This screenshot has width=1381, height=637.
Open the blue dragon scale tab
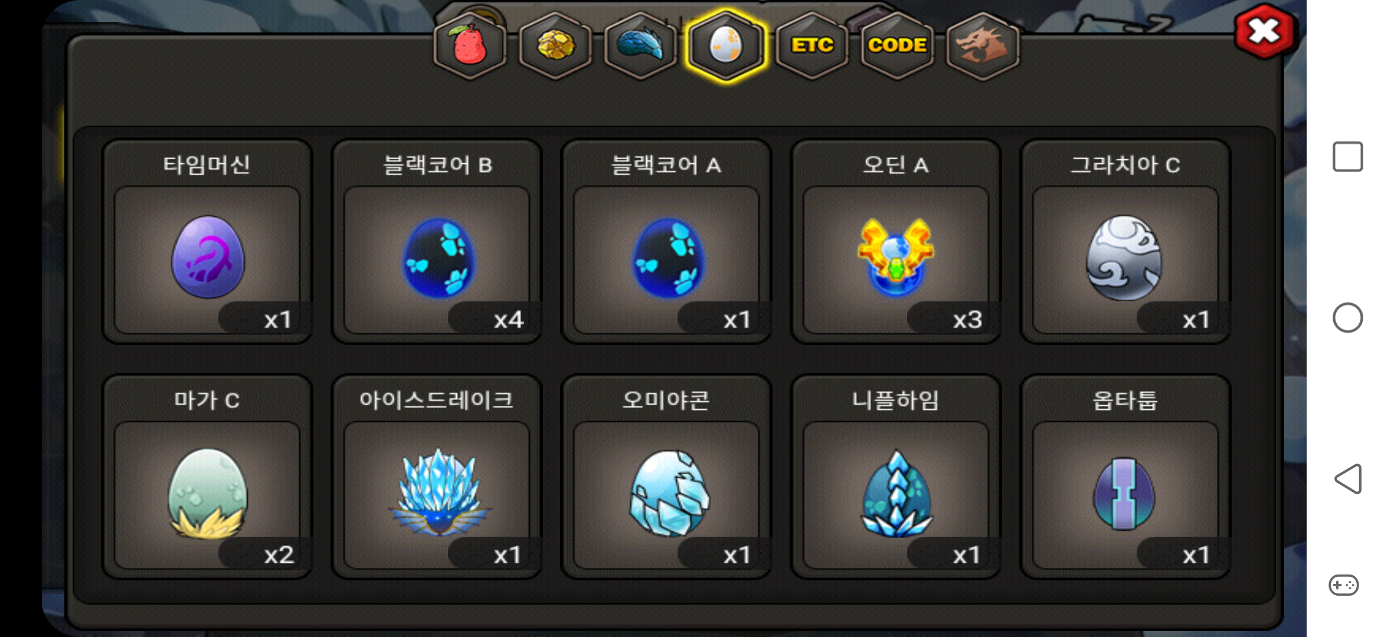tap(641, 45)
